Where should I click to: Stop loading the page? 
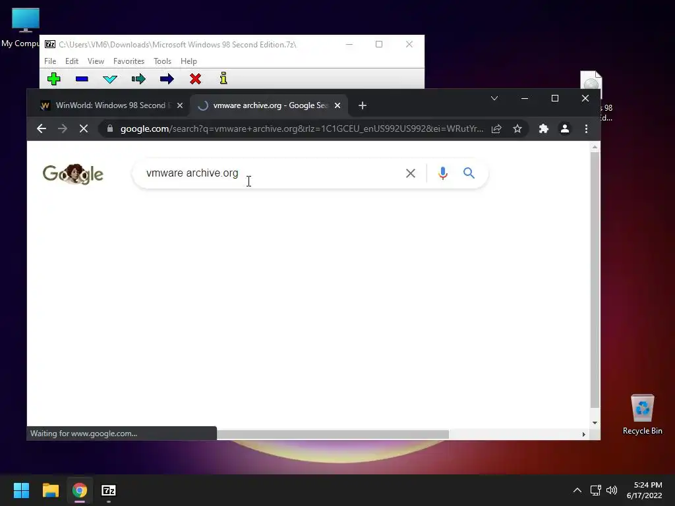(x=84, y=128)
